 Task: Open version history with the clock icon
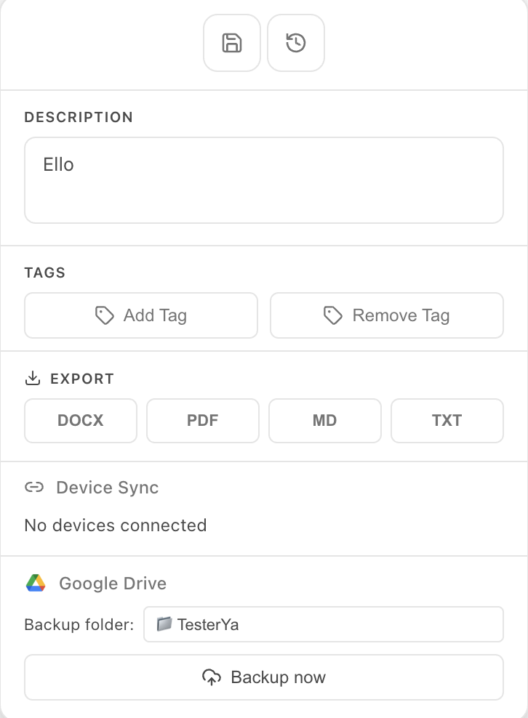295,43
